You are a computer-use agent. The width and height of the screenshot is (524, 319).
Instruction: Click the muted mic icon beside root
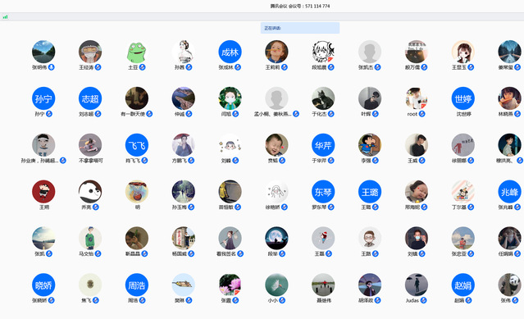[421, 114]
